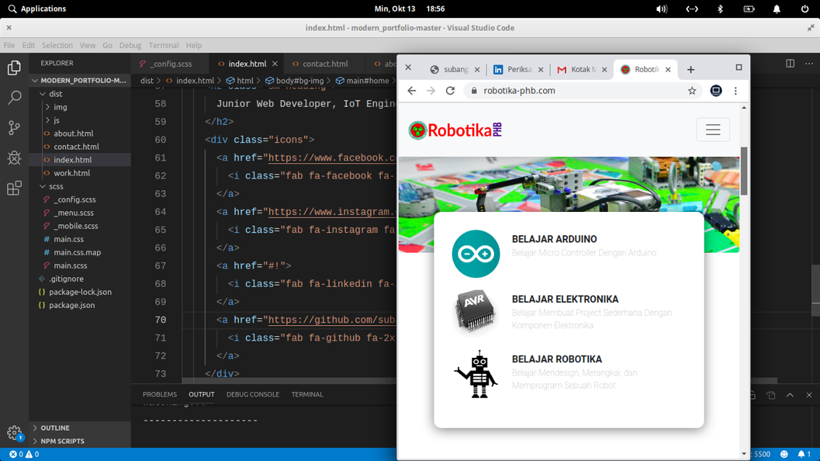This screenshot has width=820, height=461.
Task: Expand the OUTLINE section
Action: click(80, 428)
